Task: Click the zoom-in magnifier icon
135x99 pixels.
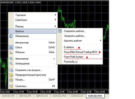Action: (11, 59)
